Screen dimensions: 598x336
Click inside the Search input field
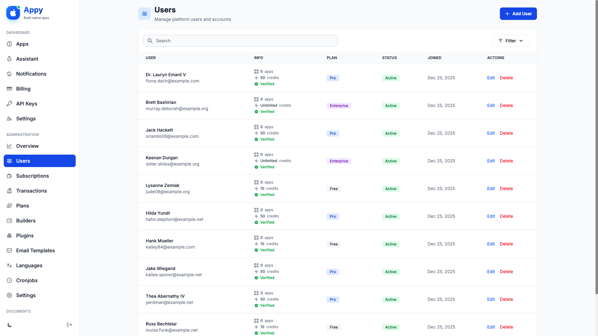click(240, 41)
